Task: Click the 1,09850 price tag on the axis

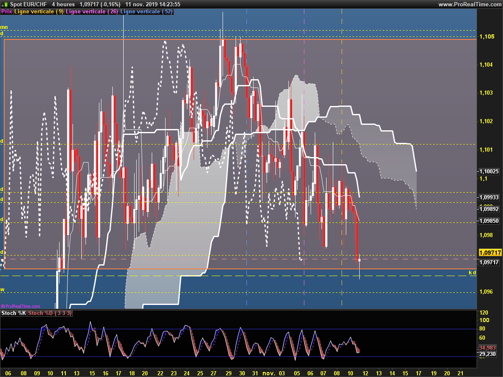Action: (490, 221)
